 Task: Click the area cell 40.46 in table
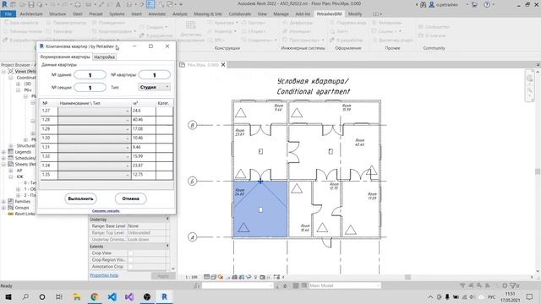(x=143, y=120)
